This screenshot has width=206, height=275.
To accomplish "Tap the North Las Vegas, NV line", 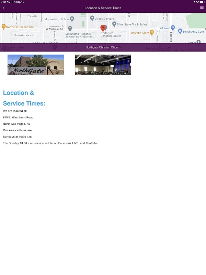I will pyautogui.click(x=17, y=124).
